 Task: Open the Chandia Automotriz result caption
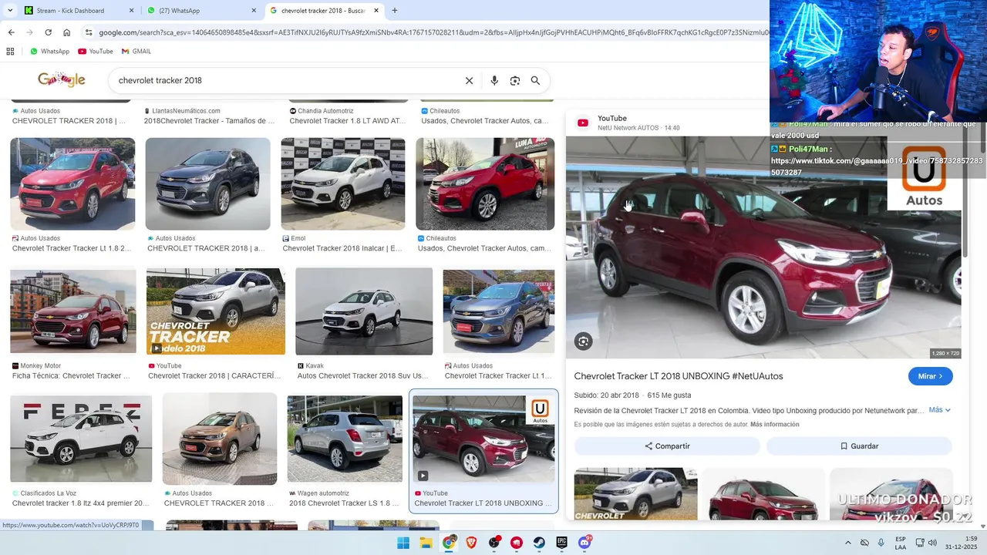pos(348,116)
